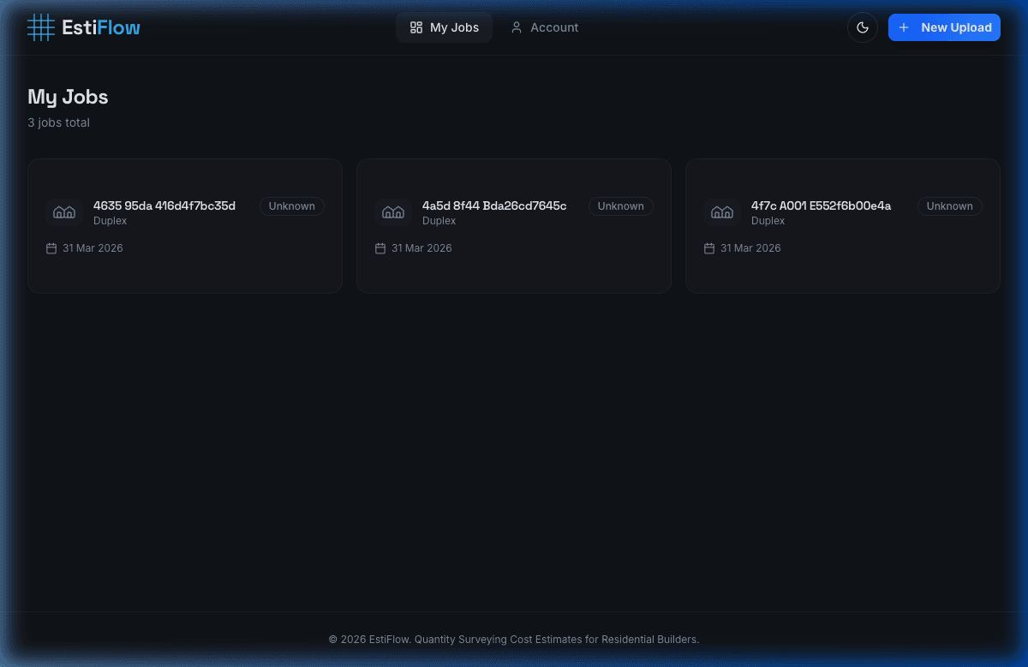1028x667 pixels.
Task: Click the Duplex label on the first job card
Action: point(110,220)
